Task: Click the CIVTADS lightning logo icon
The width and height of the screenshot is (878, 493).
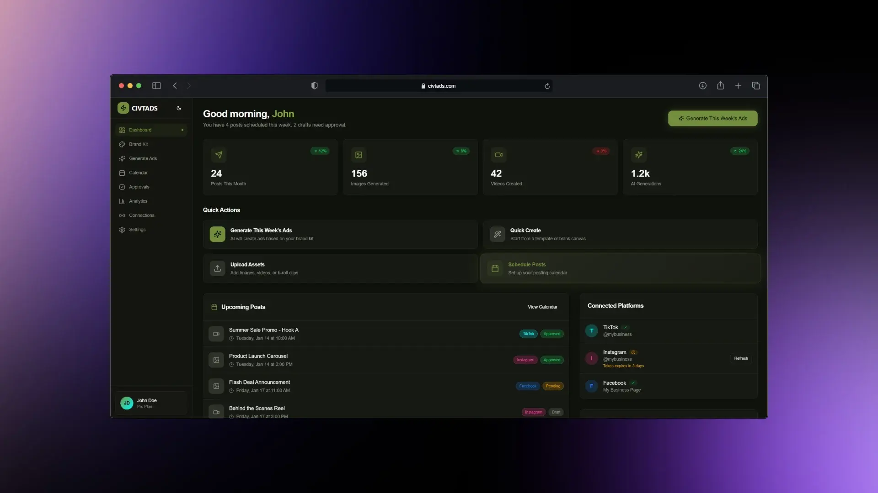Action: (123, 108)
